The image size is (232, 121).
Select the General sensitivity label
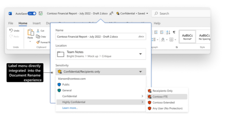click(101, 90)
